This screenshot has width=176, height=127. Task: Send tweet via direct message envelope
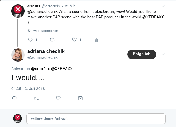(x=80, y=98)
